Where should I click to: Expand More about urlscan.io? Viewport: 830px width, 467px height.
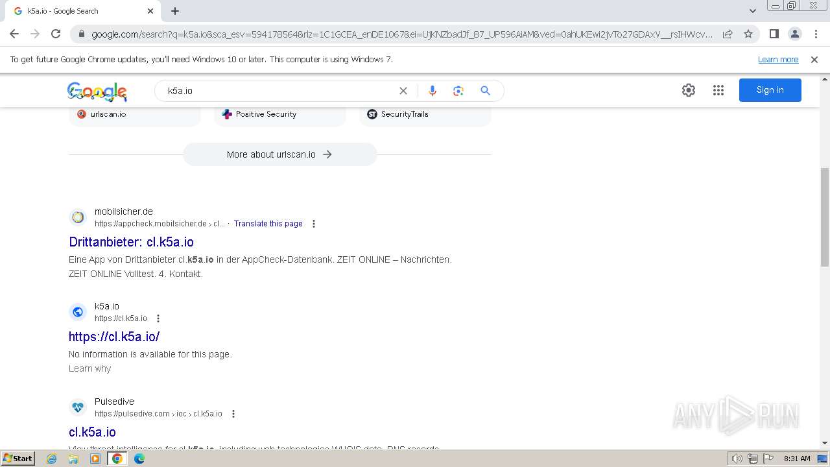point(280,154)
